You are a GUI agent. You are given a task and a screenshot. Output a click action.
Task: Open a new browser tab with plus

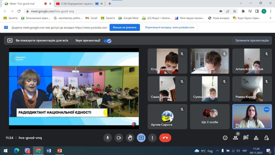tap(110, 3)
